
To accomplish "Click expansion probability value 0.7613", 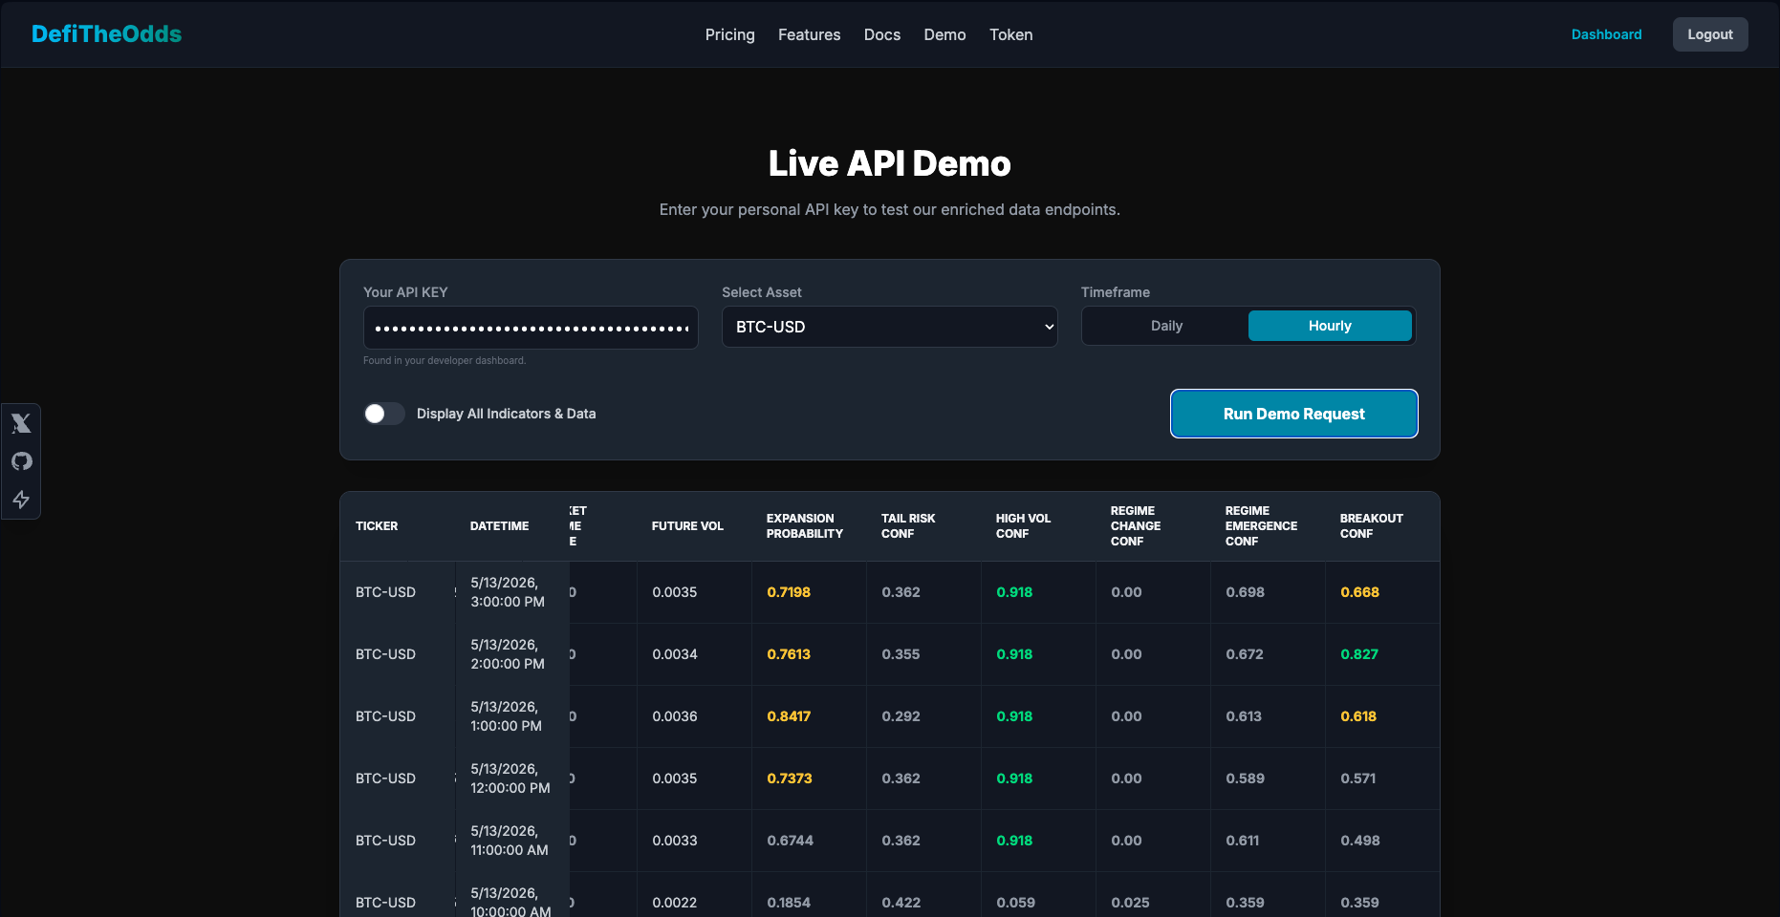I will 789,654.
